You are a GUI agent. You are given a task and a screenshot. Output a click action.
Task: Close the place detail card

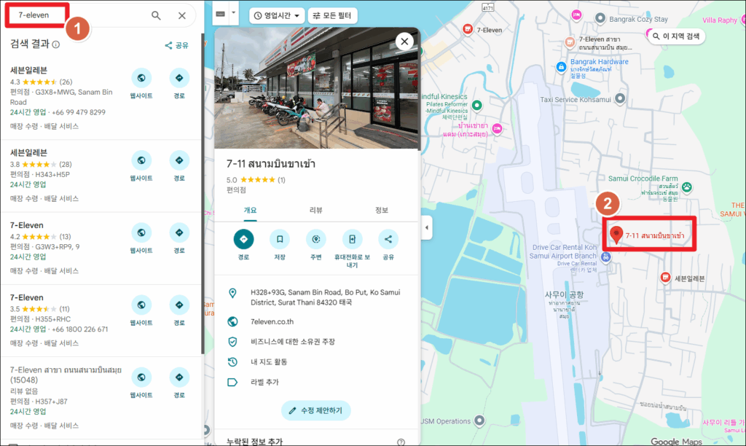404,42
